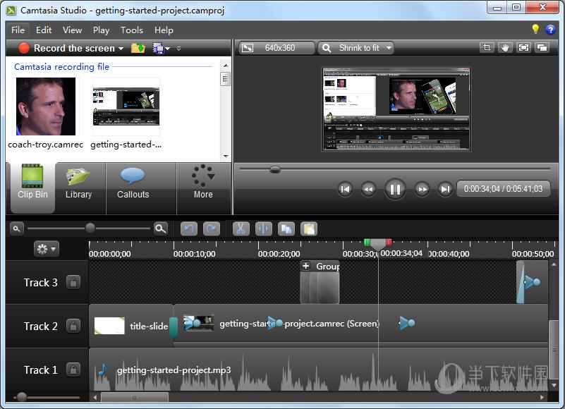The image size is (565, 409).
Task: Click the green selection start marker
Action: (367, 242)
